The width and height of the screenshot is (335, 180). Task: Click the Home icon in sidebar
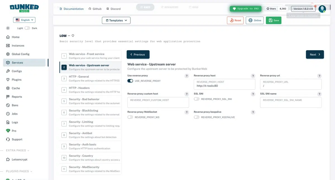point(8,37)
